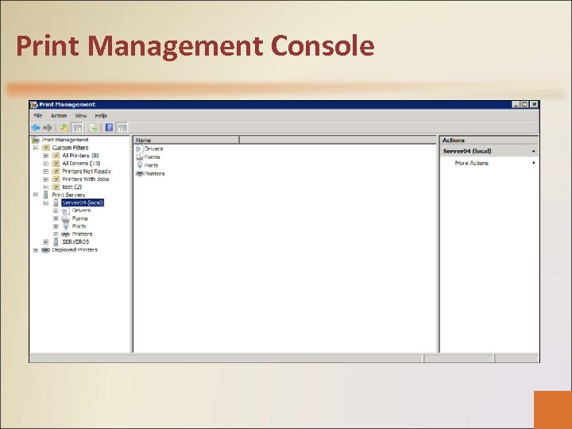Click the Ports icon under Server04 in the tree
This screenshot has height=429, width=572.
[x=66, y=226]
